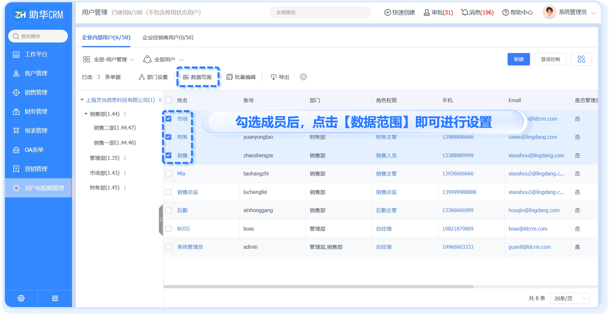
Task: Check the Mia row checkbox
Action: [169, 174]
